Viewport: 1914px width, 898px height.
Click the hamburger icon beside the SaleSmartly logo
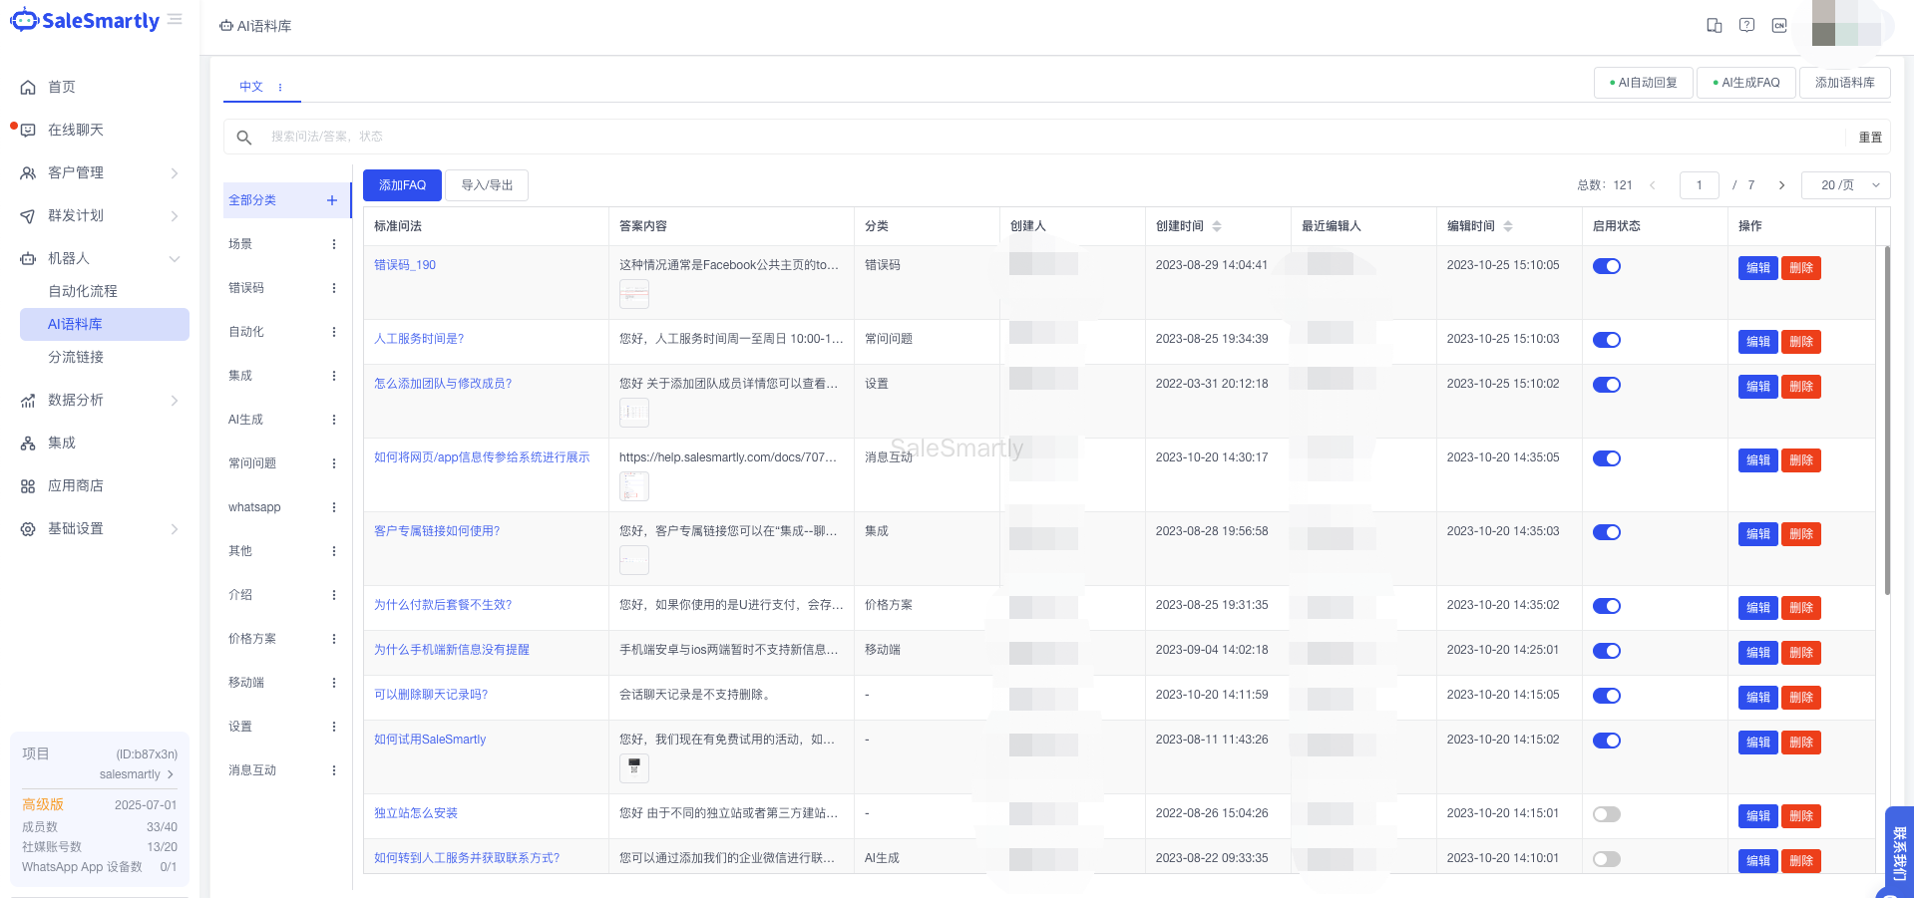coord(176,18)
